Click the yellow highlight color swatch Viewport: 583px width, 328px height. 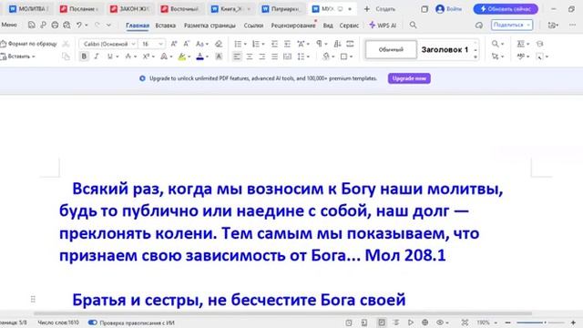(x=182, y=56)
